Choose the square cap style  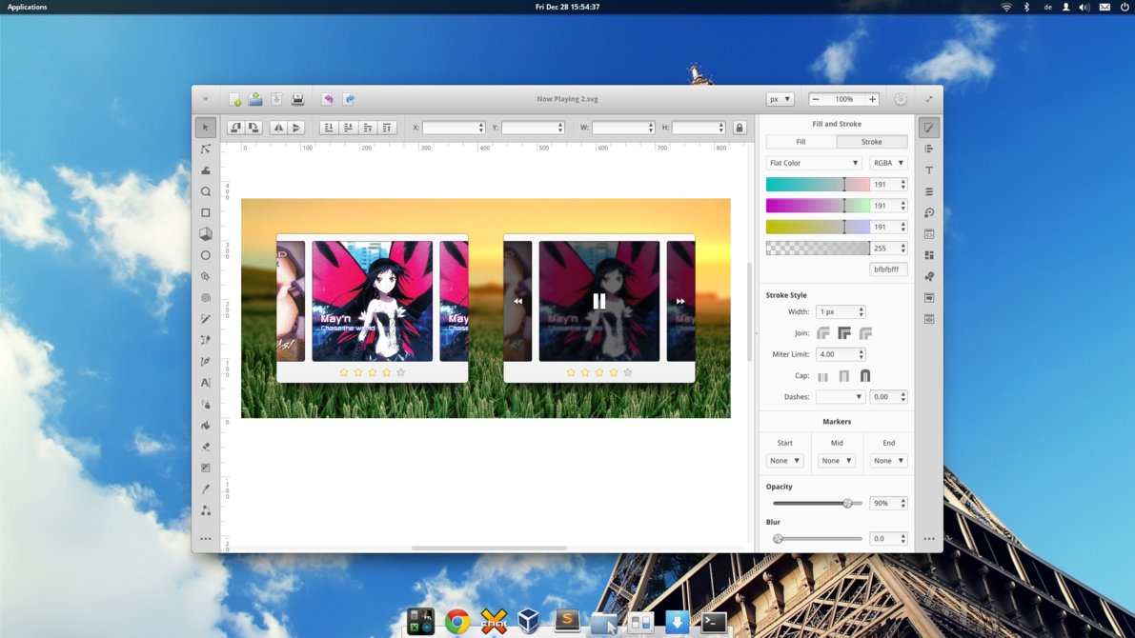pos(844,376)
